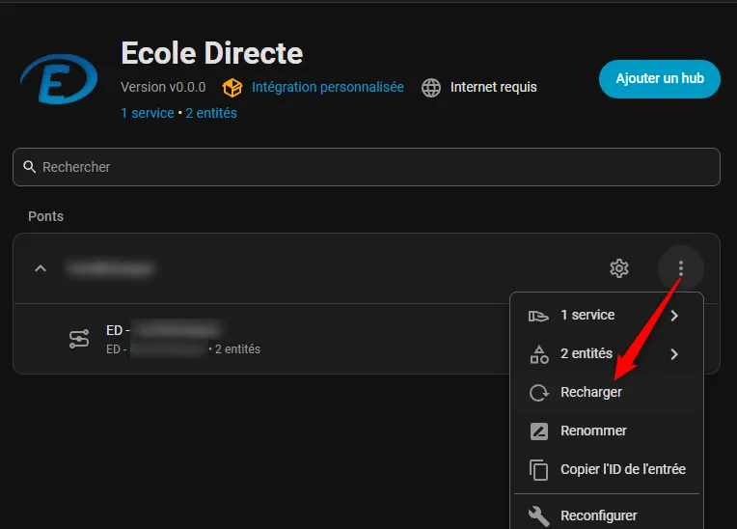This screenshot has height=529, width=737.
Task: Open the gear settings for the bridge entry
Action: 619,268
